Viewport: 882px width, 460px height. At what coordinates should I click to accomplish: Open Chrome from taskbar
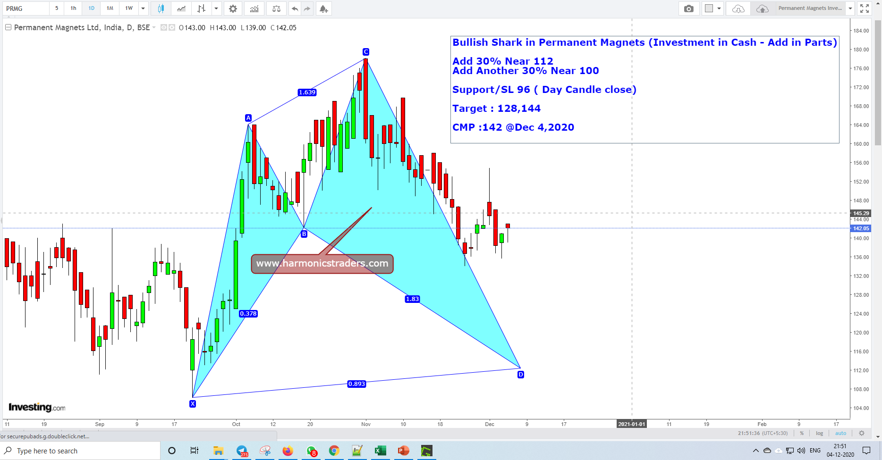(334, 451)
